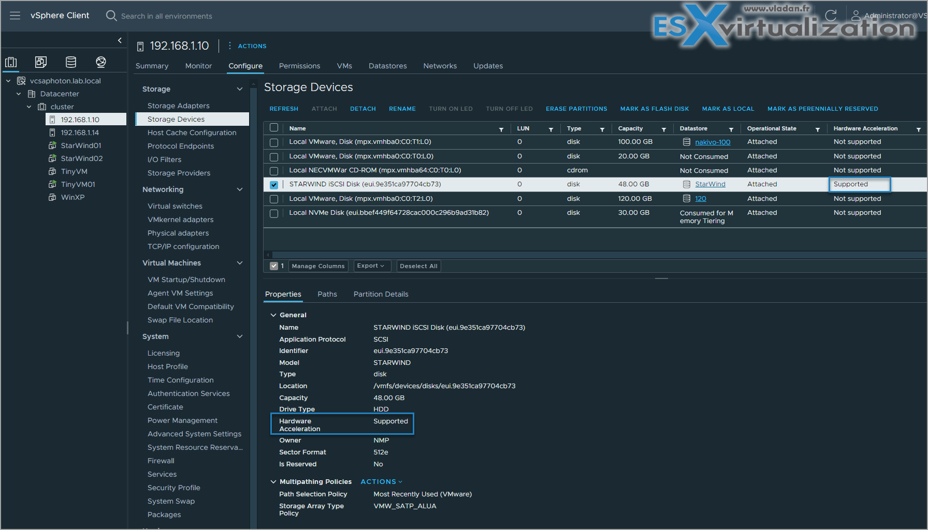This screenshot has height=530, width=928.
Task: Open the StarWind datastore link
Action: pyautogui.click(x=710, y=184)
